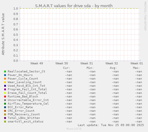Image resolution: width=148 pixels, height=132 pixels.
Task: Select the Airflow_Temperature_Cel legend label
Action: coord(28,104)
